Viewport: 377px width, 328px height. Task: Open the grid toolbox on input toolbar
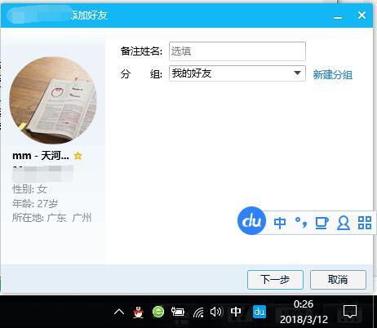point(365,223)
